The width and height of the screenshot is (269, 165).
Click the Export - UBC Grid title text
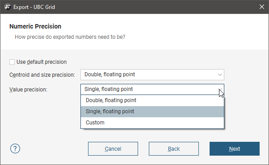tap(34, 7)
